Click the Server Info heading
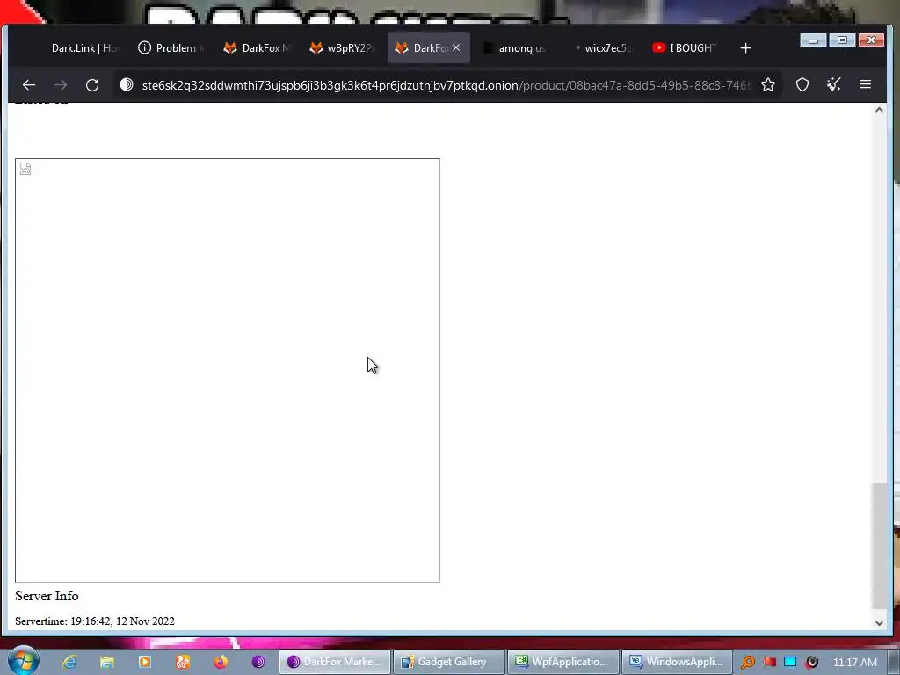The height and width of the screenshot is (675, 900). pyautogui.click(x=47, y=596)
